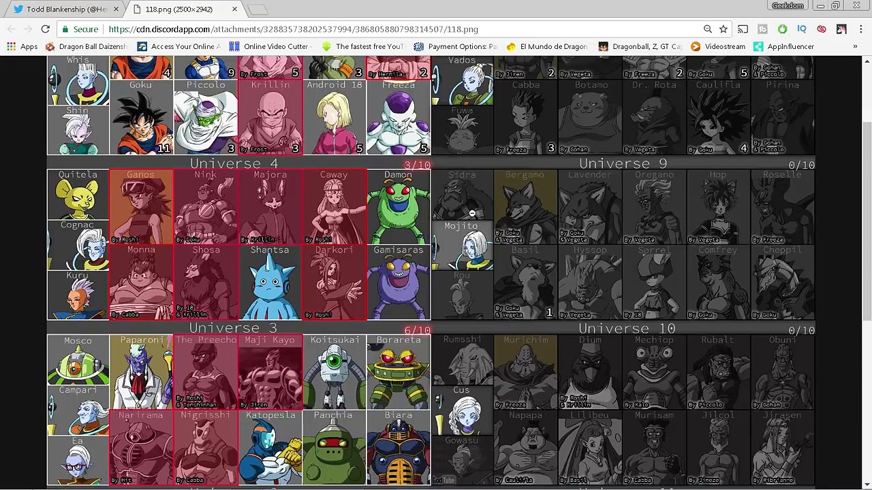Click the "Universe 3" heading
Image resolution: width=872 pixels, height=490 pixels.
[x=233, y=328]
